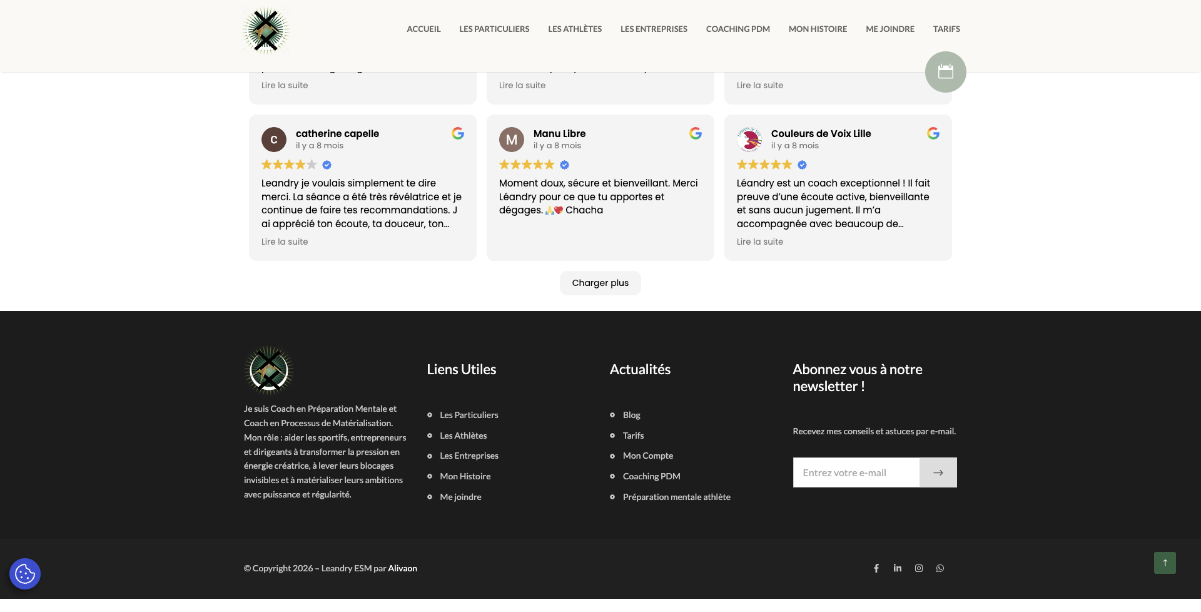Click the footer logo

click(x=268, y=370)
